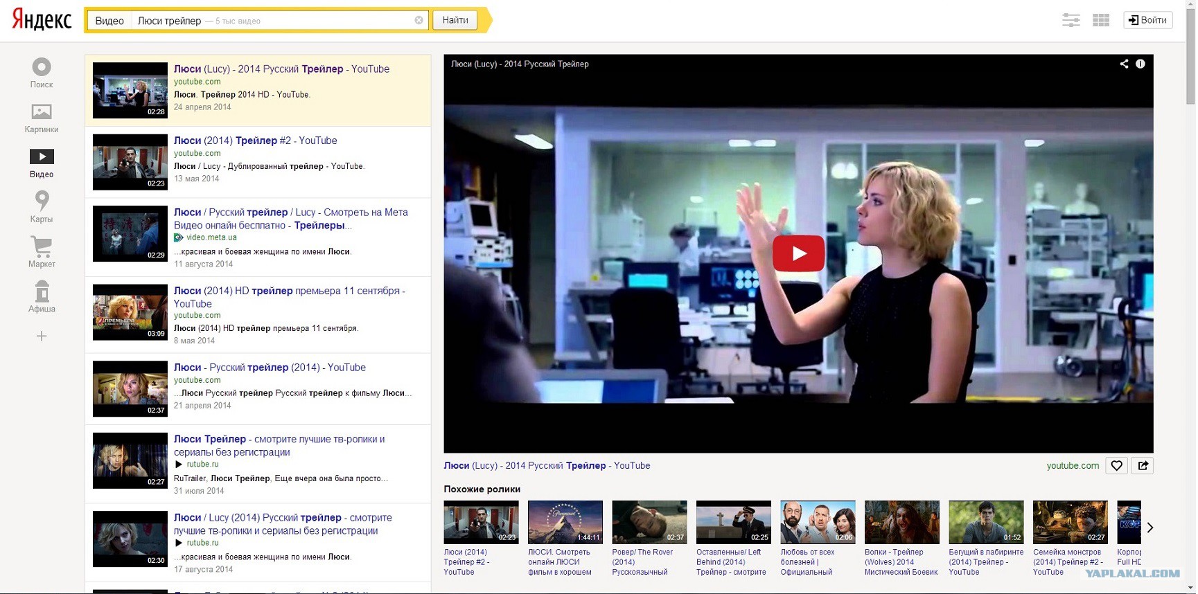The width and height of the screenshot is (1198, 594).
Task: Open Карты maps from sidebar
Action: [x=42, y=207]
